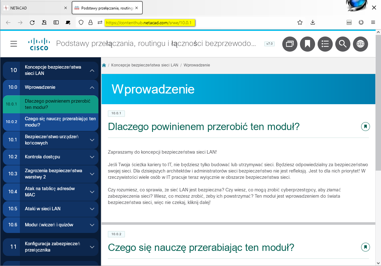Expand 10.1 Bezpieczeństwo urządzeń końcowych
This screenshot has height=266, width=381.
(92, 140)
